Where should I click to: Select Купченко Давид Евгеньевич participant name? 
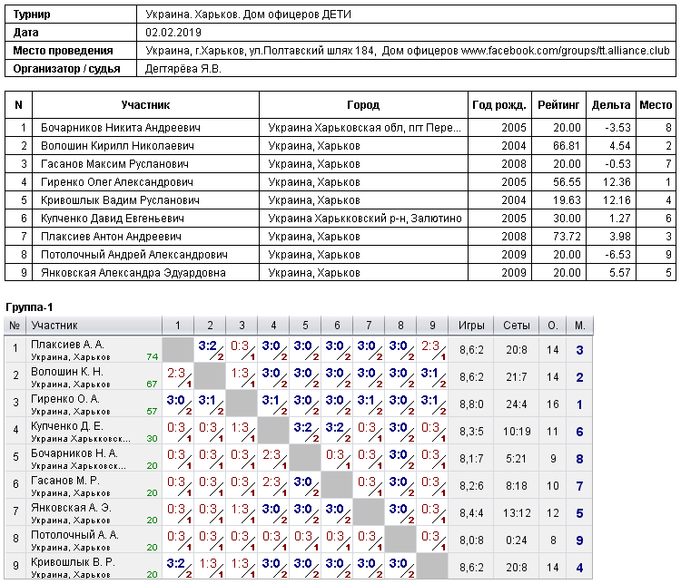pos(112,219)
